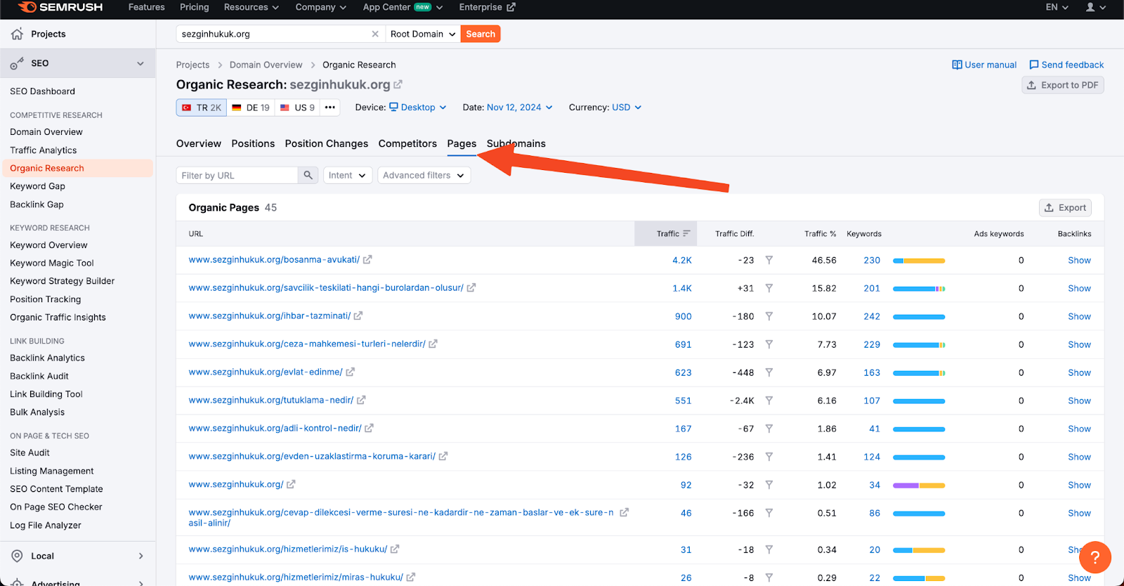The width and height of the screenshot is (1124, 586).
Task: Click the Send feedback link
Action: [x=1066, y=65]
